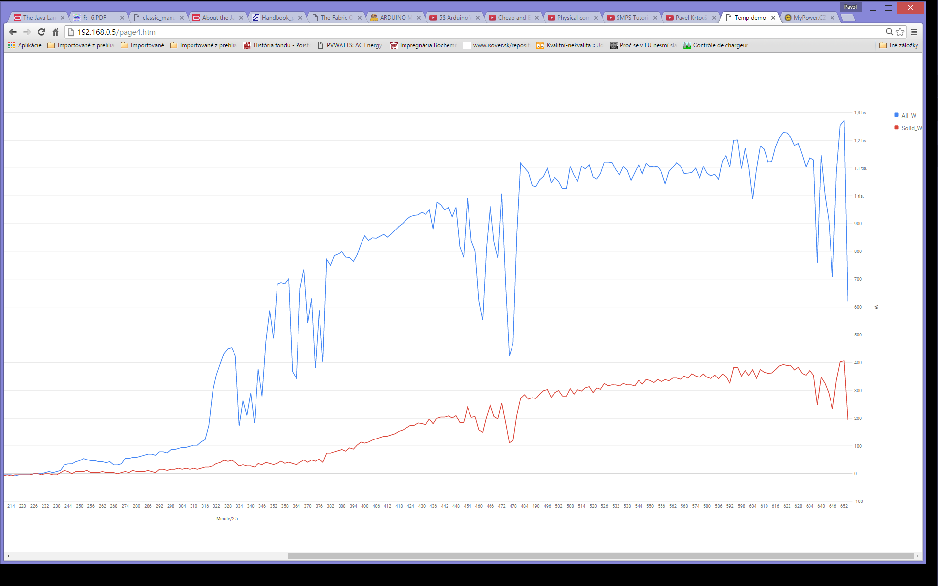Open História fondu bookmark
938x586 pixels.
click(277, 45)
